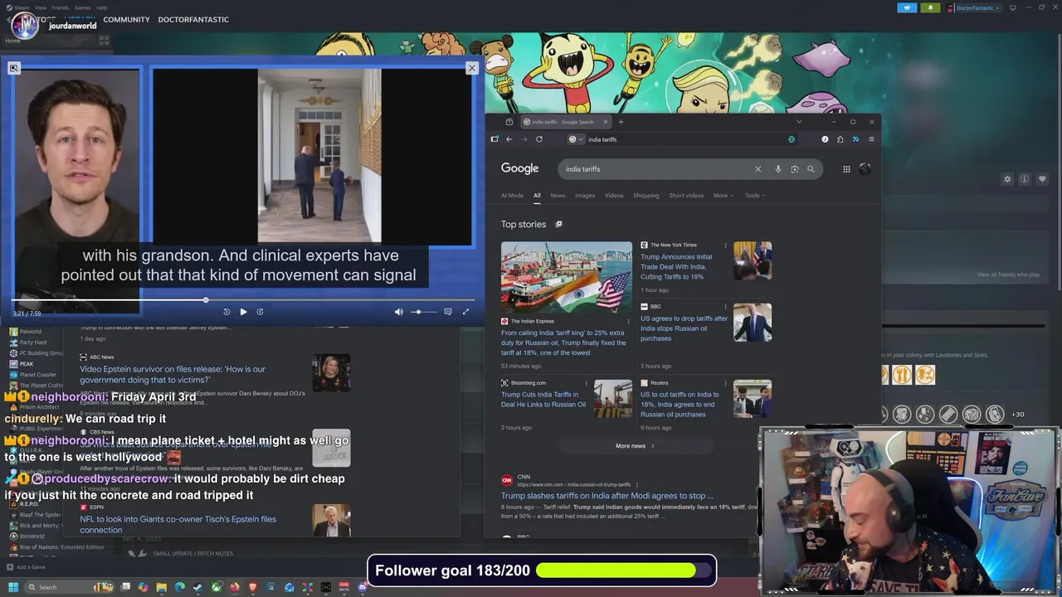The height and width of the screenshot is (597, 1062).
Task: Switch to AI Mode search tab
Action: (512, 196)
